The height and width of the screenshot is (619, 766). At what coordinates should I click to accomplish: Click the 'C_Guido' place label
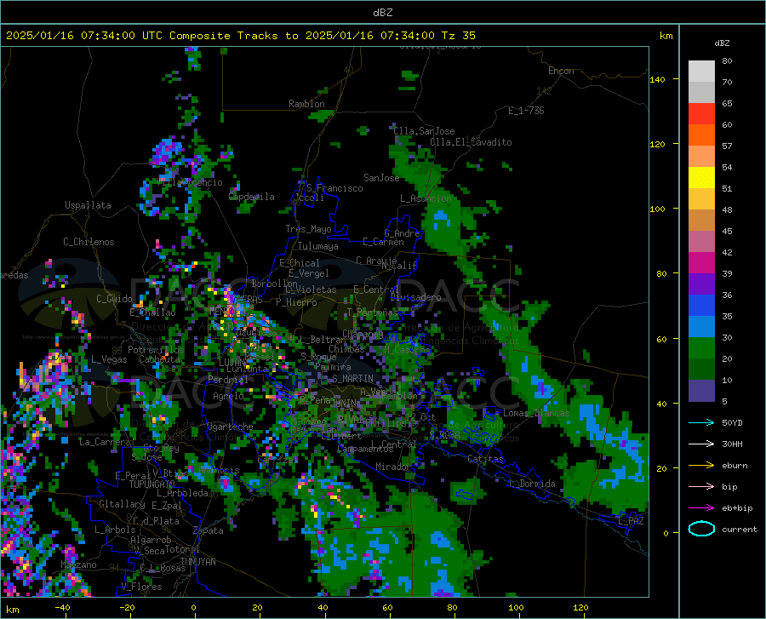point(114,299)
